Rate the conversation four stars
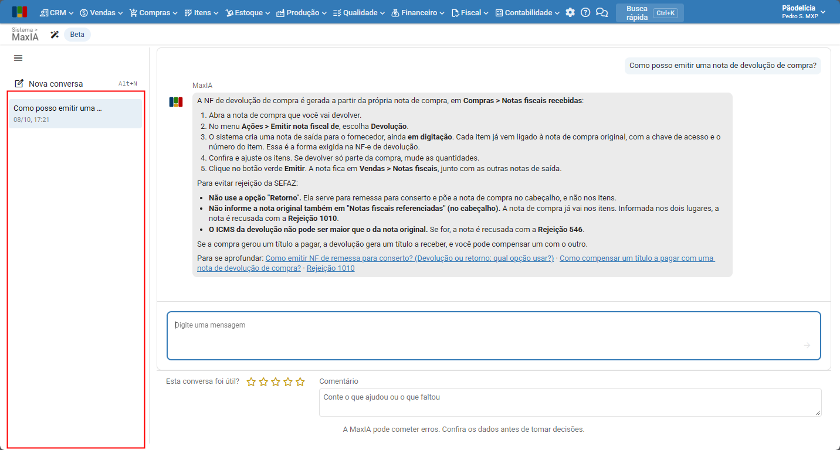 point(288,382)
